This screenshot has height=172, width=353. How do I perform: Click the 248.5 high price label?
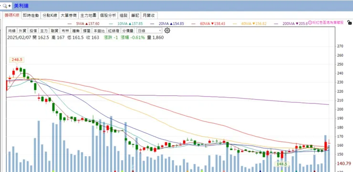17,60
